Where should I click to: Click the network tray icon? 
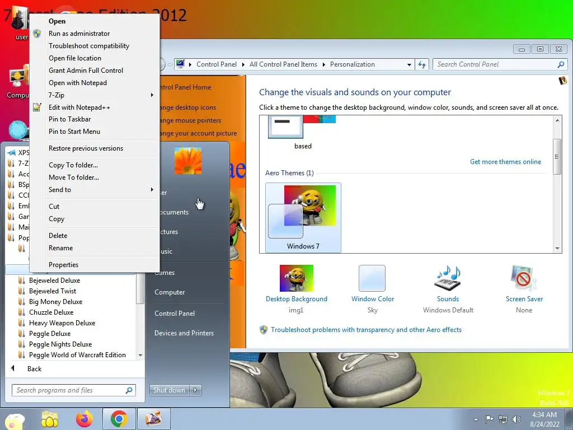(x=503, y=419)
